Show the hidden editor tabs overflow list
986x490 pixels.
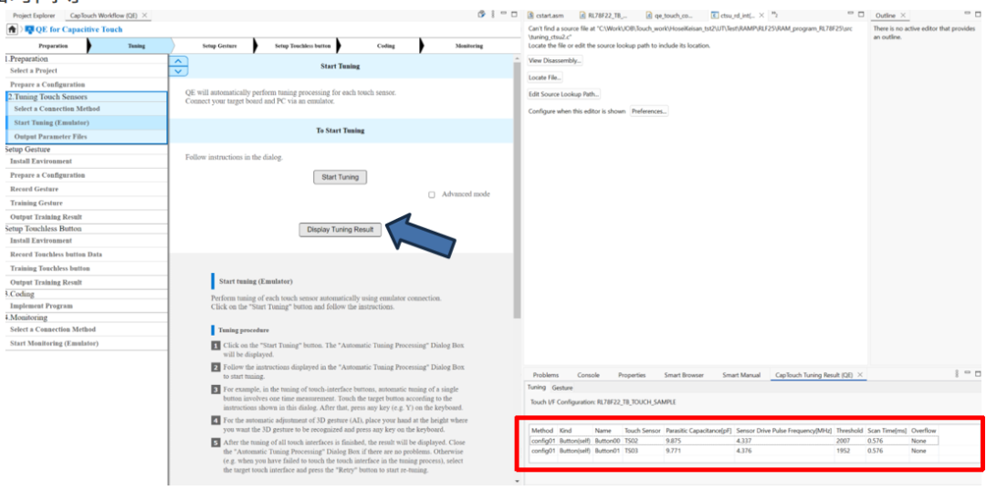(x=775, y=15)
